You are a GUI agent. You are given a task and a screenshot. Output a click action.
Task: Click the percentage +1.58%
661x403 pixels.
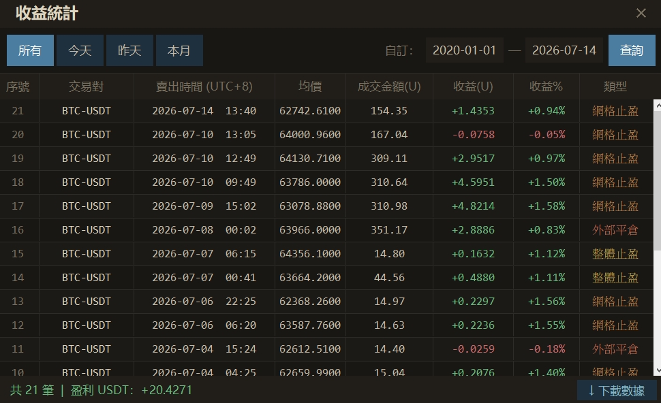click(x=547, y=206)
